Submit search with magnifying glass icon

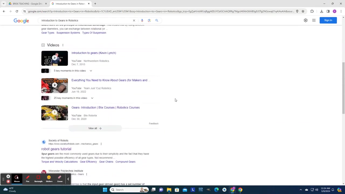click(x=157, y=20)
